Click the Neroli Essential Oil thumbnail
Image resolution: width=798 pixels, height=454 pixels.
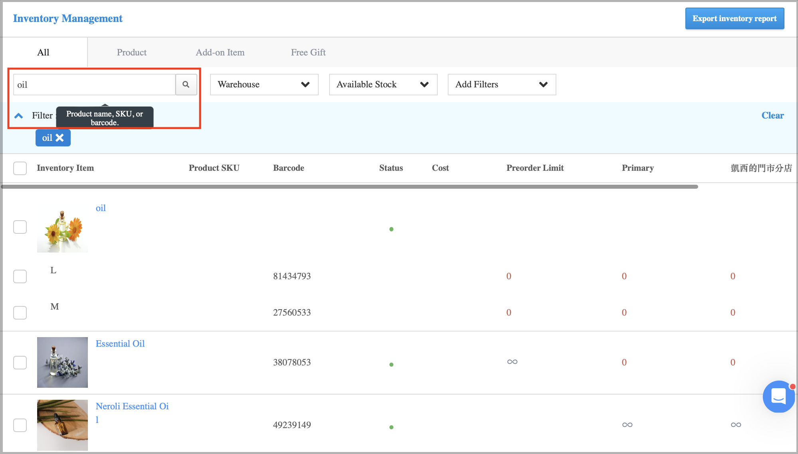[x=62, y=425]
